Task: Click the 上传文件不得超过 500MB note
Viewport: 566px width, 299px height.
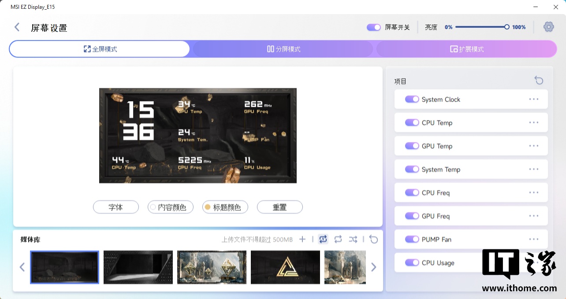Action: coord(257,240)
